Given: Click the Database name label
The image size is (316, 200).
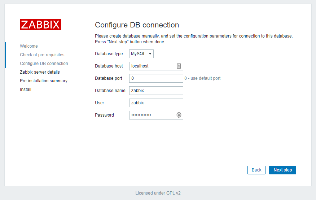Looking at the screenshot, I should coord(110,91).
